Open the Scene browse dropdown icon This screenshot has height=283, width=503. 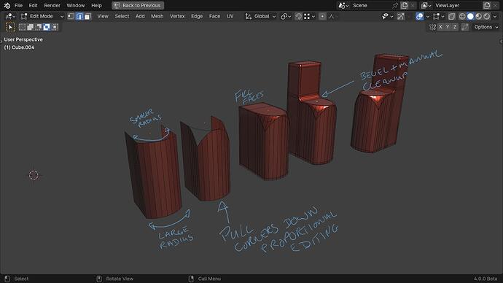(x=344, y=5)
